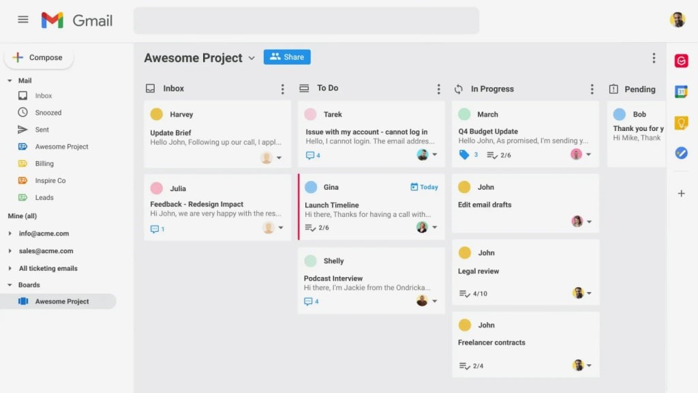Open assignee dropdown on Harvey's card
Viewport: 698px width, 393px height.
(x=279, y=158)
